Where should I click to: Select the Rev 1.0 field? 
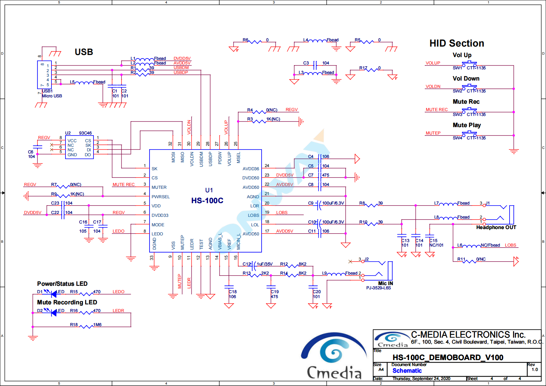tap(534, 370)
